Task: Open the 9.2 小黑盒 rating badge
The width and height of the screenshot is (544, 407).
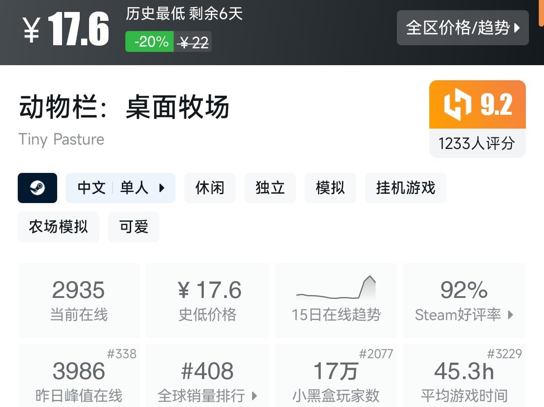Action: point(478,105)
